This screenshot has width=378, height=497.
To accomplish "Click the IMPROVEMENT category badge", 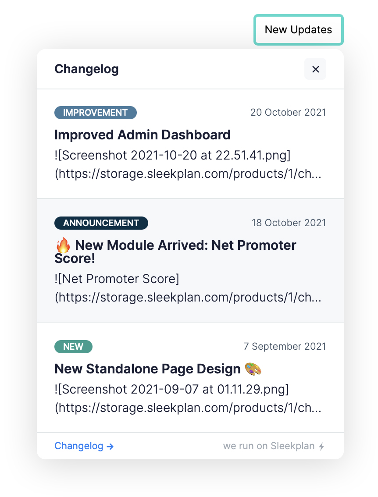I will tap(96, 113).
